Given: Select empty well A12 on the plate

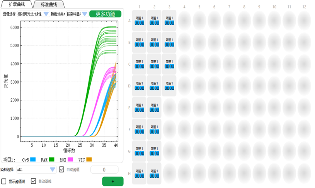Looking at the screenshot, I should (305, 21).
